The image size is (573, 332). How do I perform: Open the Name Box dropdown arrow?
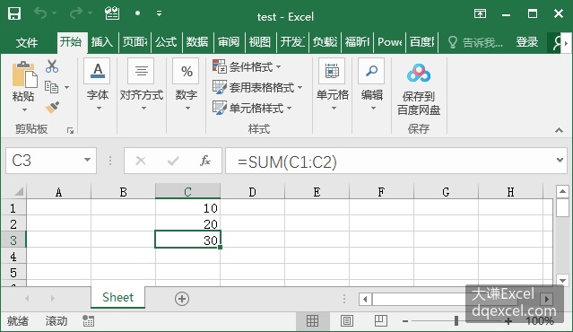(x=87, y=160)
